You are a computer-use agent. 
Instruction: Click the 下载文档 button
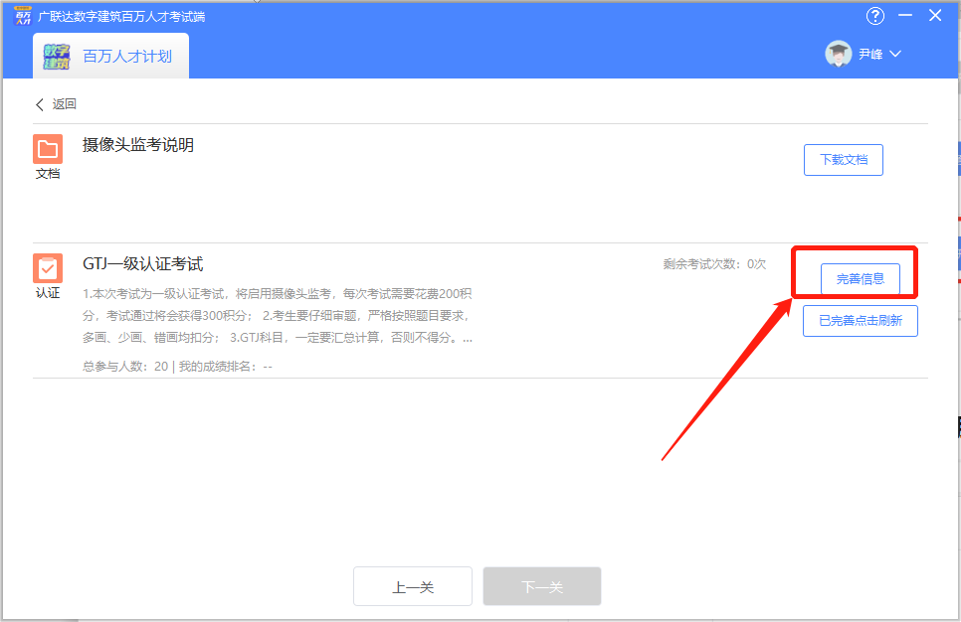point(844,160)
